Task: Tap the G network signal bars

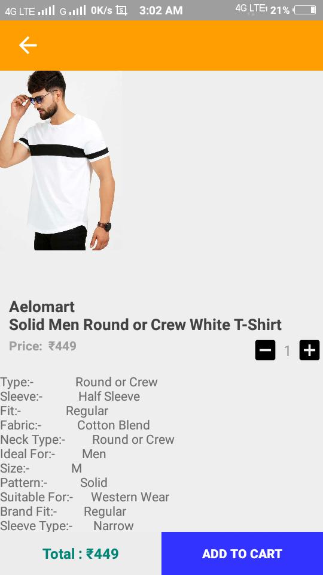Action: click(77, 10)
